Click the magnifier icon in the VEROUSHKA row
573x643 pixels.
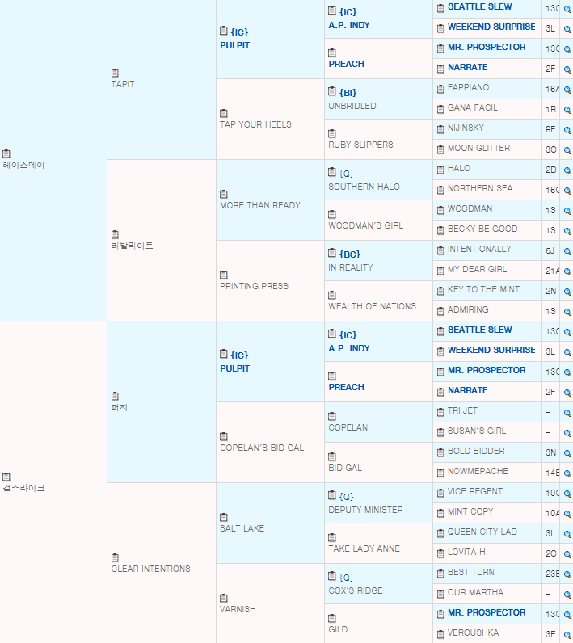point(567,633)
